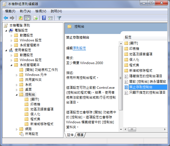Image resolution: width=170 pixels, height=146 pixels.
Task: Click the Filter funnel toolbar icon
Action: pos(59,18)
